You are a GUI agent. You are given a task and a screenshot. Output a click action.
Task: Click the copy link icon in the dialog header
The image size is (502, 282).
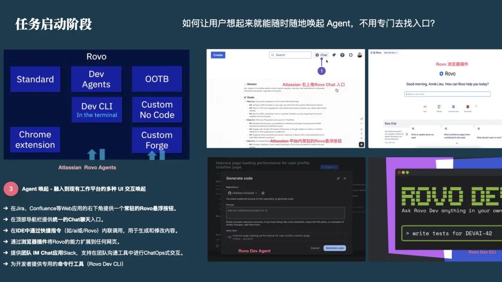tap(339, 178)
